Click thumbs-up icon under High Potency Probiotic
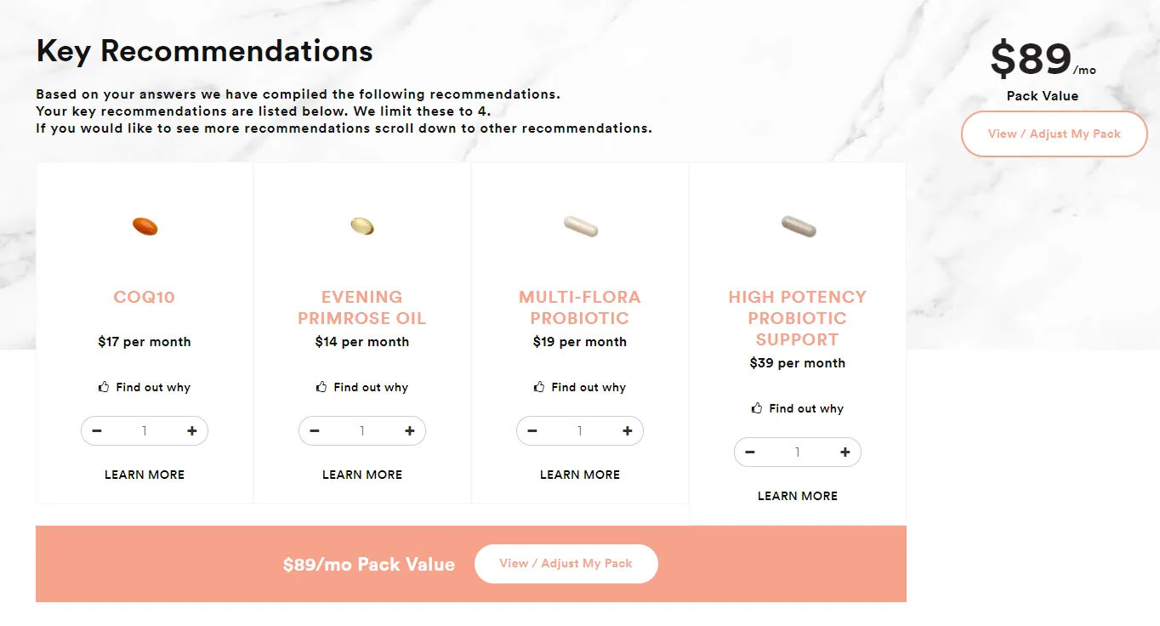 [x=757, y=408]
